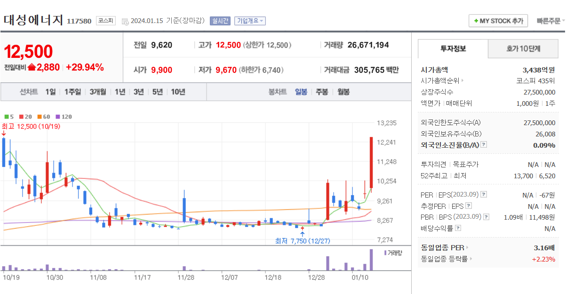Click the purple 거래량 legend marker

coord(385,253)
